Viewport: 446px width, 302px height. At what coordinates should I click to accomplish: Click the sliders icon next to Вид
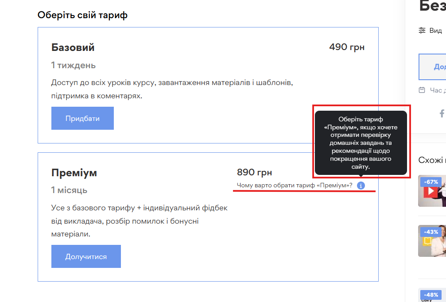(x=422, y=31)
